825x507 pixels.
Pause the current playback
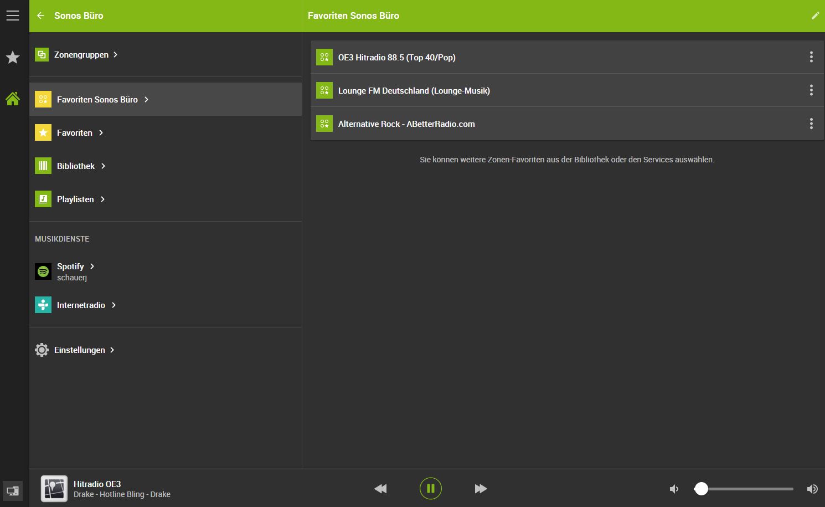431,489
